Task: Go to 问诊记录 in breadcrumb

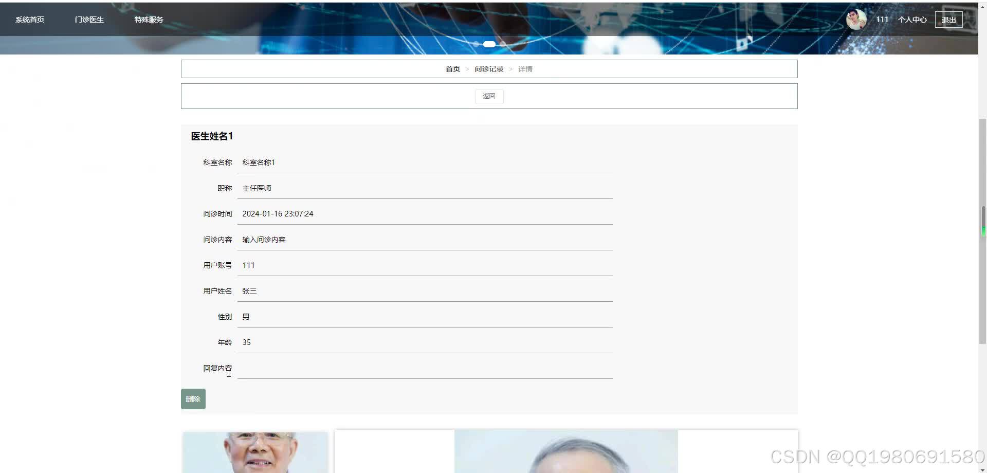Action: (x=489, y=69)
